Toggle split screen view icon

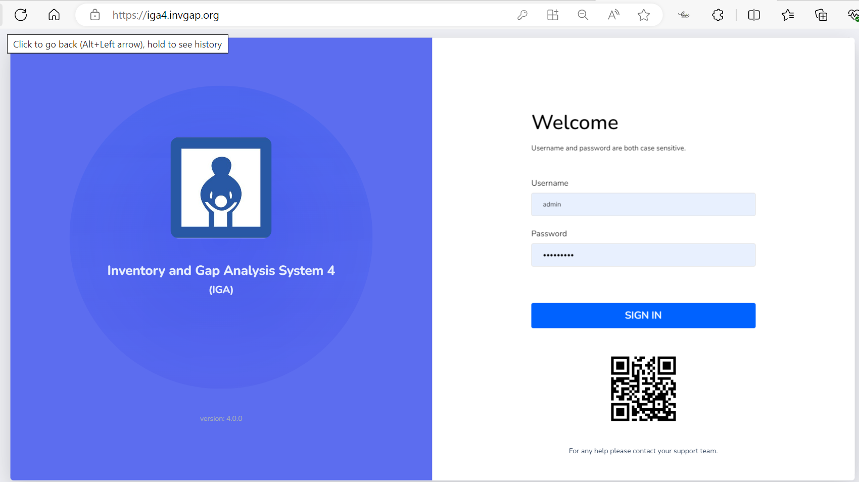pyautogui.click(x=754, y=15)
